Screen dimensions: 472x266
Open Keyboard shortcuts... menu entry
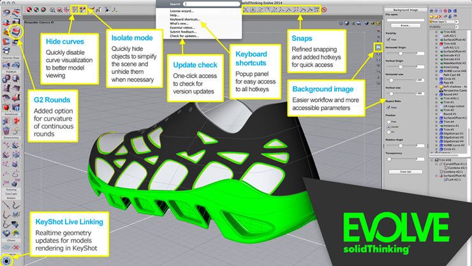point(185,19)
